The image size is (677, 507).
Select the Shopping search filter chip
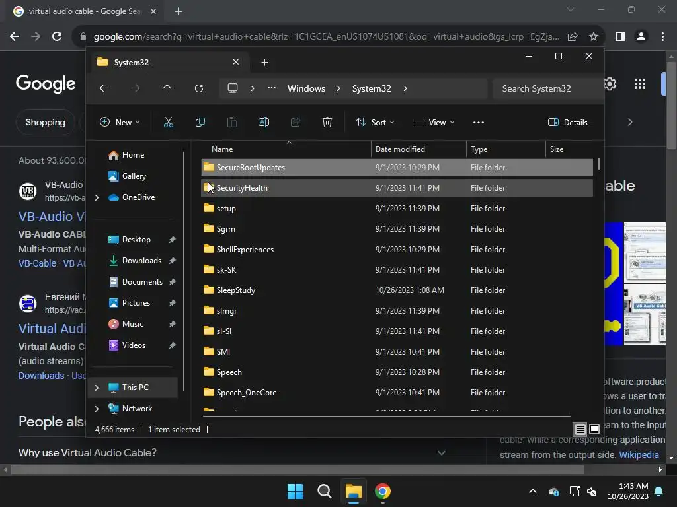point(46,122)
